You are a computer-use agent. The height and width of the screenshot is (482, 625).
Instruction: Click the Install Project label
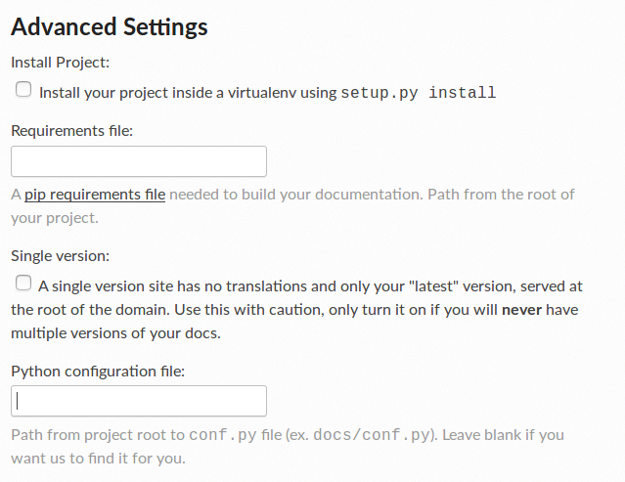coord(61,63)
